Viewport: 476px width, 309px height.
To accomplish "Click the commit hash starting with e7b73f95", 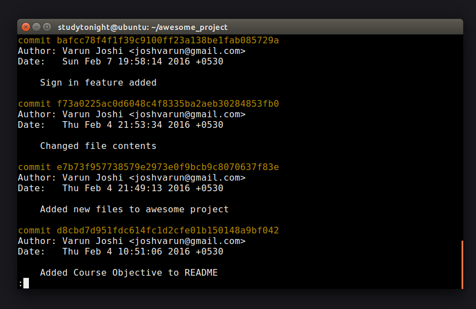I will 168,167.
